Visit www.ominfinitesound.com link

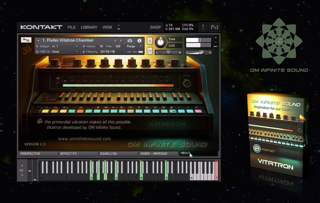84,139
